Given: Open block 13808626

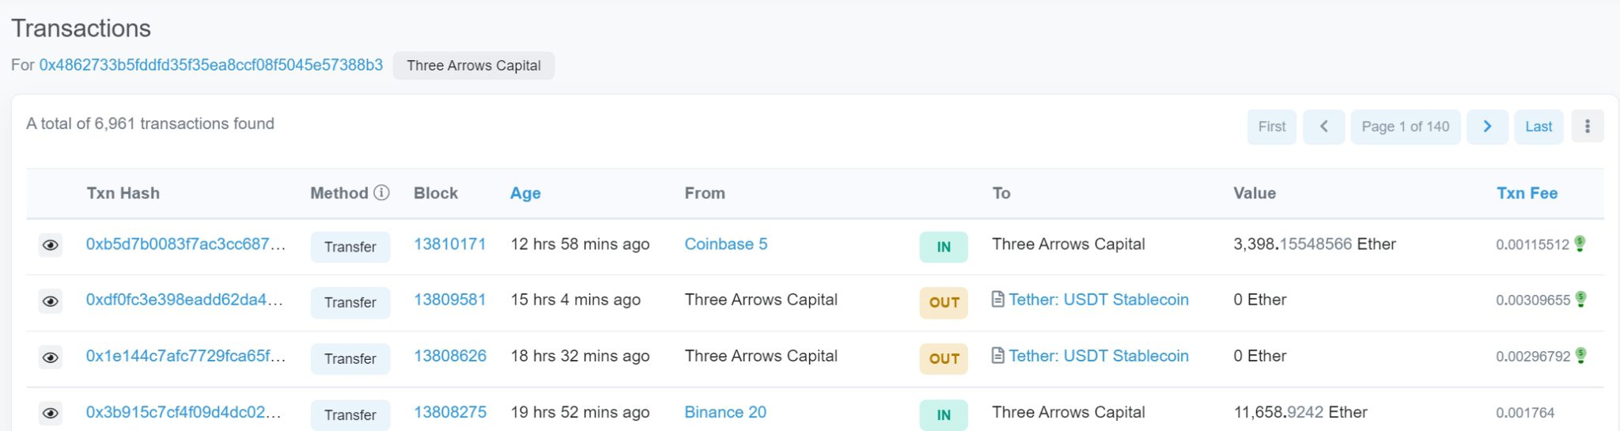Looking at the screenshot, I should tap(450, 356).
